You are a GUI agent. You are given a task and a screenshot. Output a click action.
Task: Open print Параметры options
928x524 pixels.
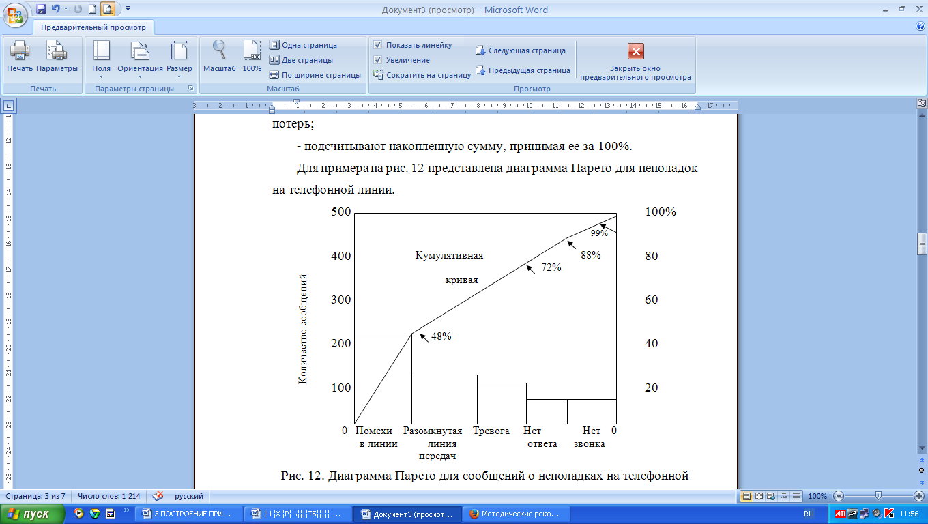point(57,57)
